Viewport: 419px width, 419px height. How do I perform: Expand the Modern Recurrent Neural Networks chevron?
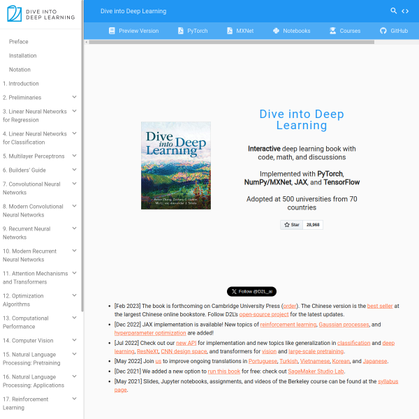pos(75,251)
